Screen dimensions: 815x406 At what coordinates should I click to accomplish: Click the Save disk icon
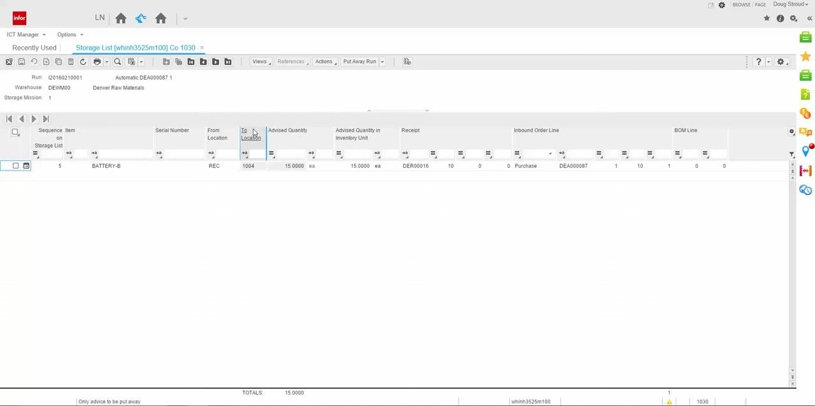point(21,62)
